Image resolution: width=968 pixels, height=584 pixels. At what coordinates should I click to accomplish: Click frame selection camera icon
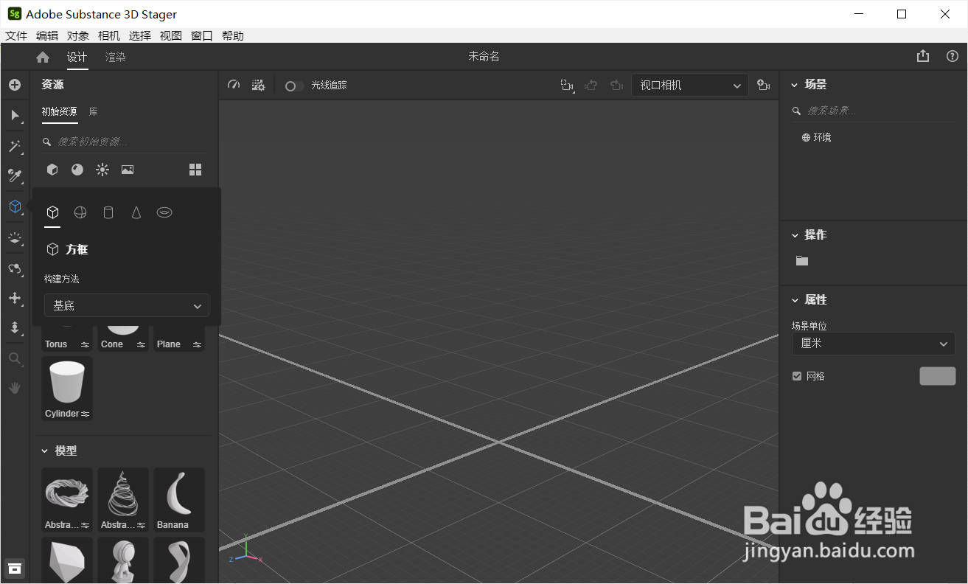pyautogui.click(x=567, y=86)
